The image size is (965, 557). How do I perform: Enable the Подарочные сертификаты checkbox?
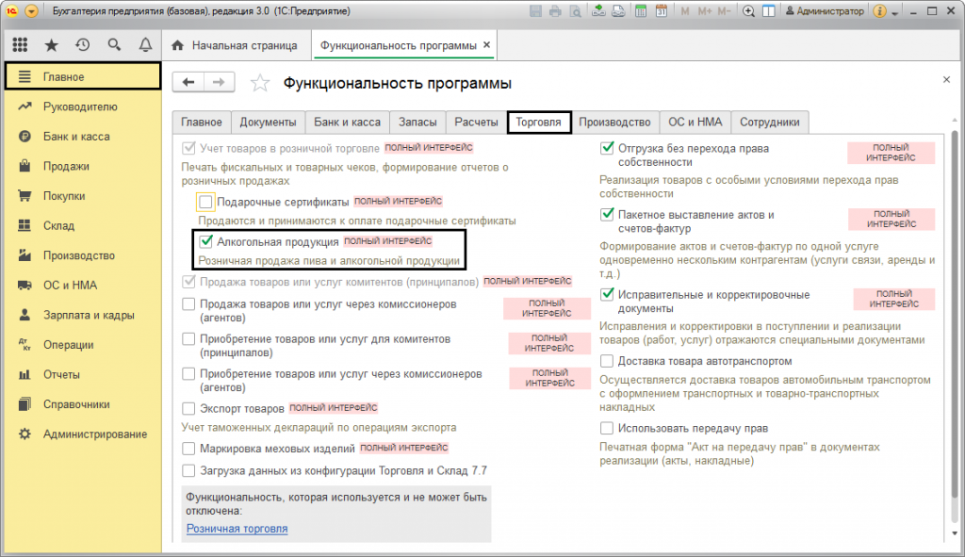[205, 201]
